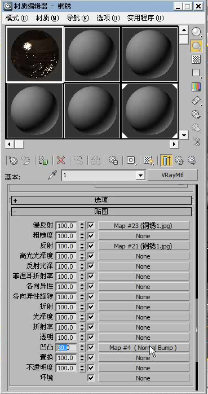Toggle the 高光光泽度 map checkbox
The image size is (208, 394).
[x=91, y=256]
